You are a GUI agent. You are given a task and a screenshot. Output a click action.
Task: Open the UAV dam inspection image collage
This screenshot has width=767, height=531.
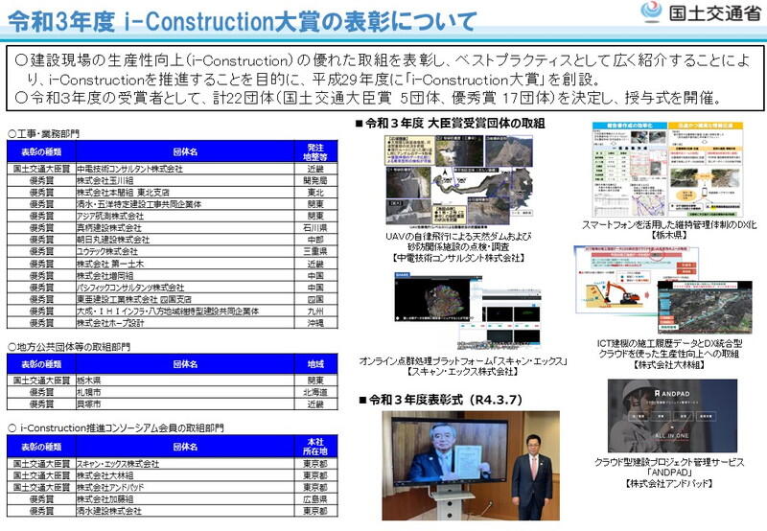(458, 182)
